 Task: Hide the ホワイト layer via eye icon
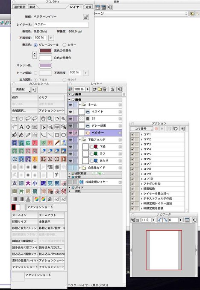pos(70,112)
